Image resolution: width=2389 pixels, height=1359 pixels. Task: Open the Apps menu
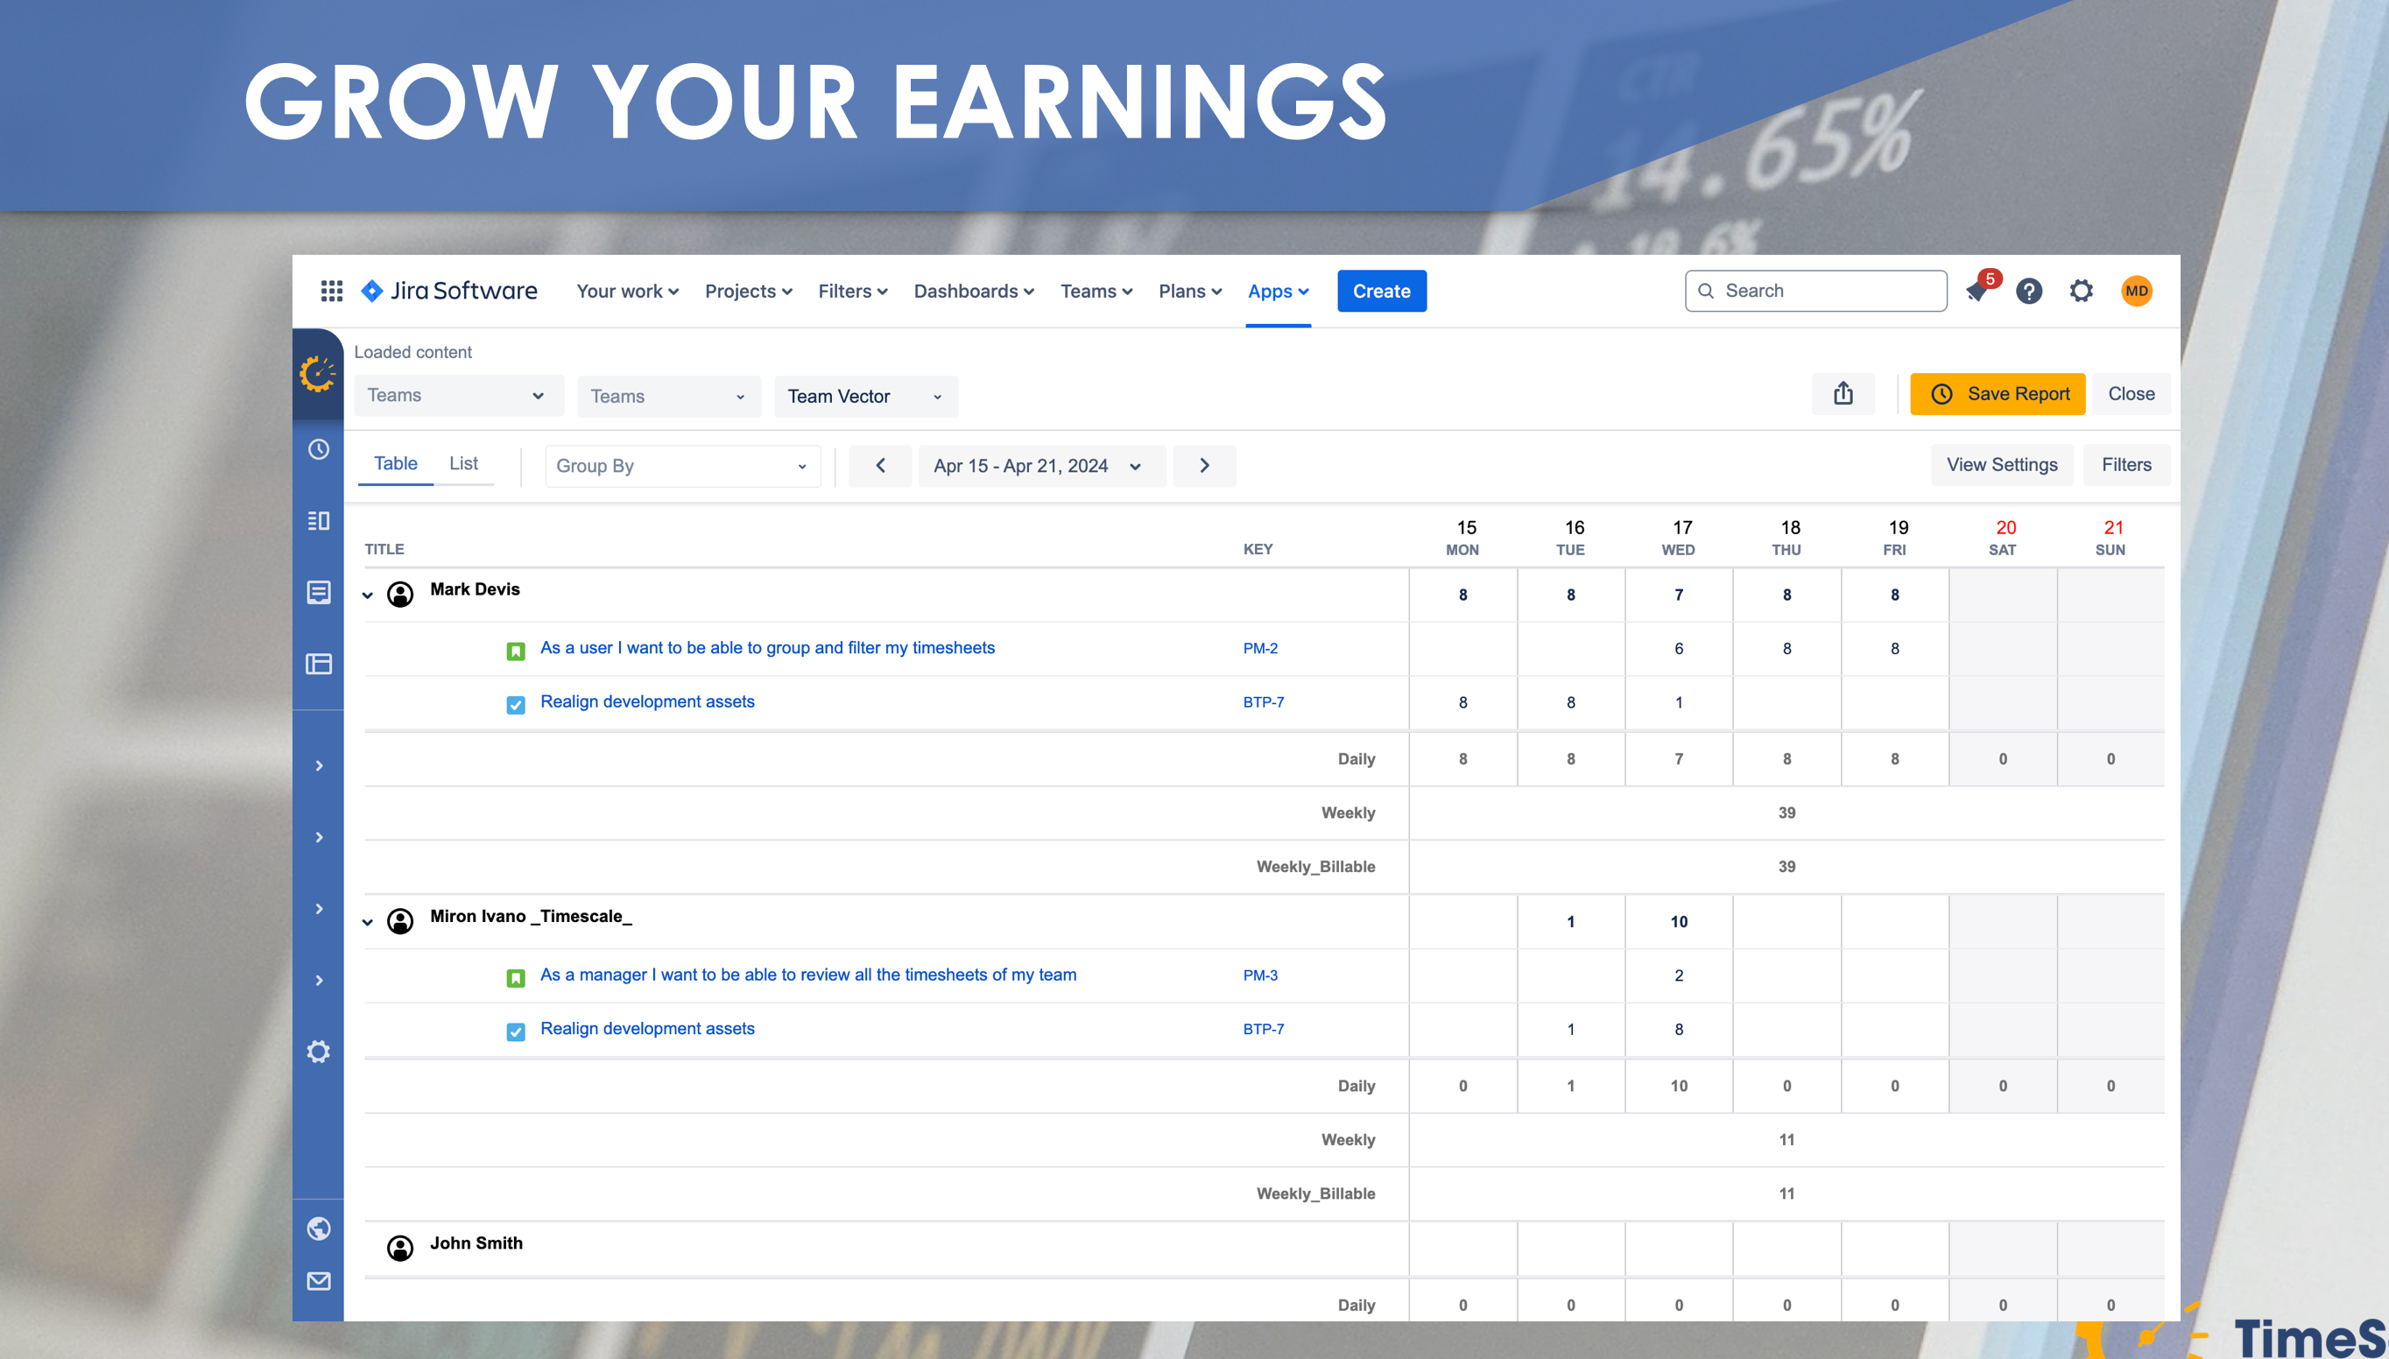[x=1278, y=292]
